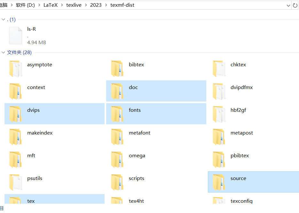
Task: Click the dvipdfmx folder icon
Action: point(219,91)
